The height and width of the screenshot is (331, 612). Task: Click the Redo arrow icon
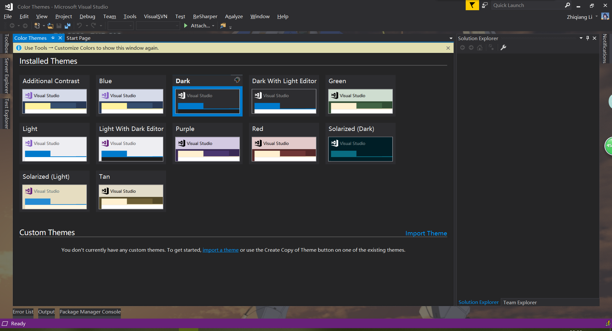pos(94,26)
